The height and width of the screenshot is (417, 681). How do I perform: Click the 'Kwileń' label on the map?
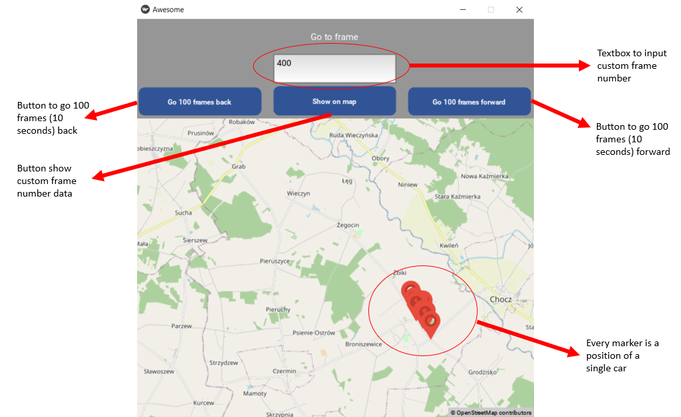[448, 245]
